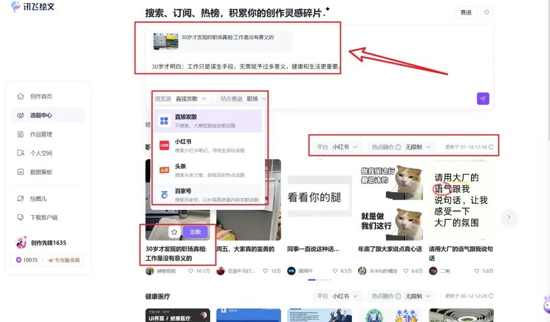Click the purple send arrow button
This screenshot has width=550, height=322.
click(x=483, y=99)
